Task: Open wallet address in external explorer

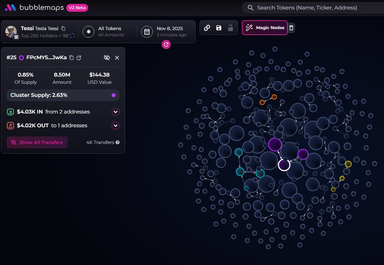Action: click(x=79, y=58)
